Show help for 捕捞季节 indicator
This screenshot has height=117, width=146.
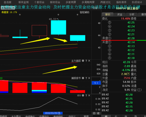click(x=86, y=78)
